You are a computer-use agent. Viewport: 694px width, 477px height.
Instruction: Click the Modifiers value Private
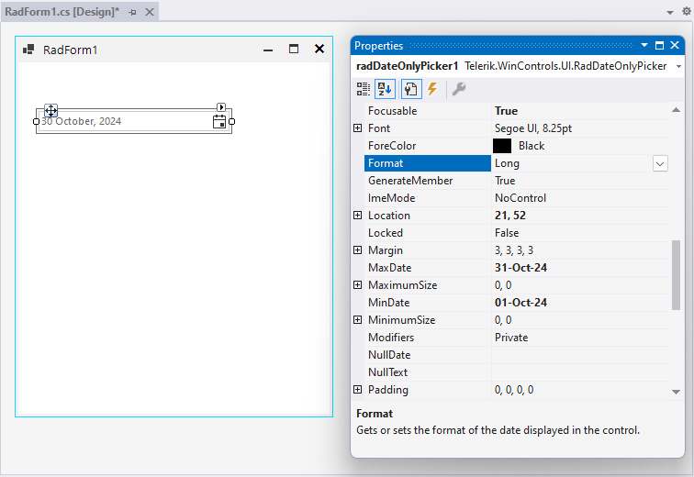click(511, 338)
